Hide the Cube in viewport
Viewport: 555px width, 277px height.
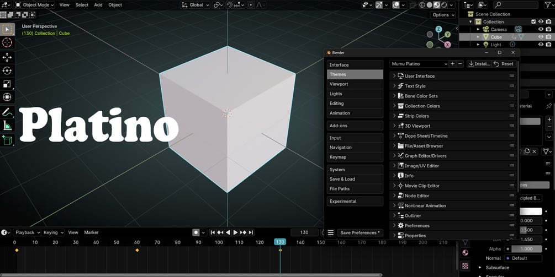541,37
